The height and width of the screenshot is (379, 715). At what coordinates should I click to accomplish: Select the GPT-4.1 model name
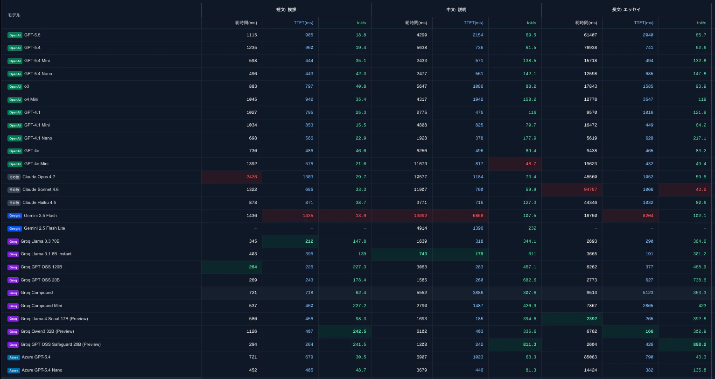[x=32, y=112]
